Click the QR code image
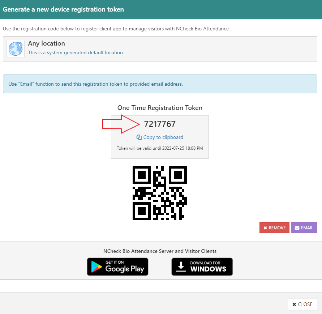This screenshot has height=314, width=322. pos(160,193)
